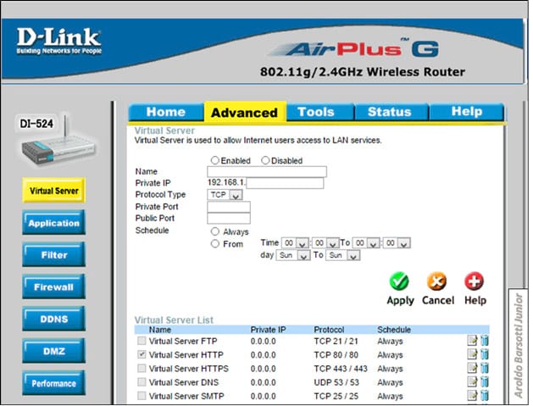The width and height of the screenshot is (533, 406).
Task: Open the Application settings page
Action: [53, 223]
